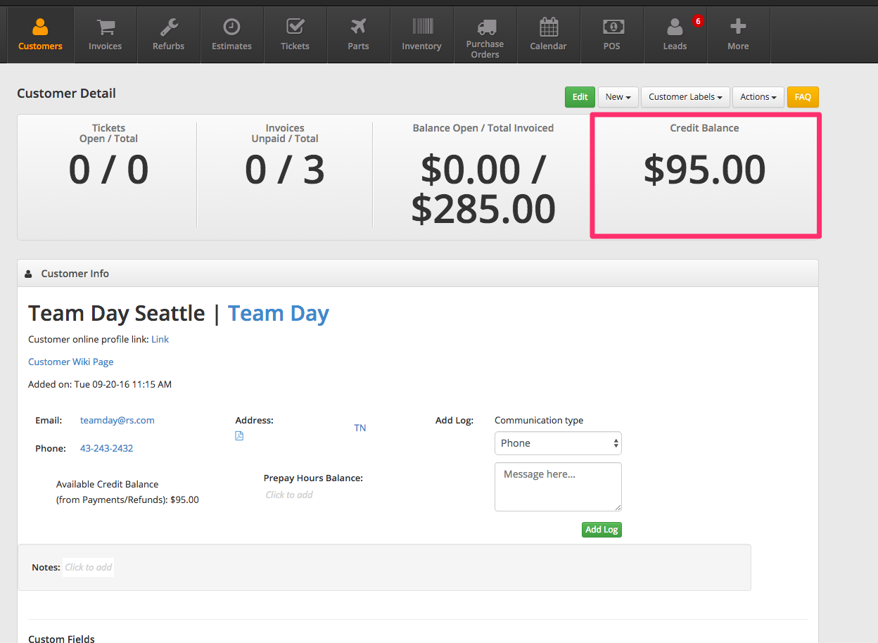Viewport: 878px width, 643px height.
Task: Open Refurbs wrench icon
Action: coord(169,27)
